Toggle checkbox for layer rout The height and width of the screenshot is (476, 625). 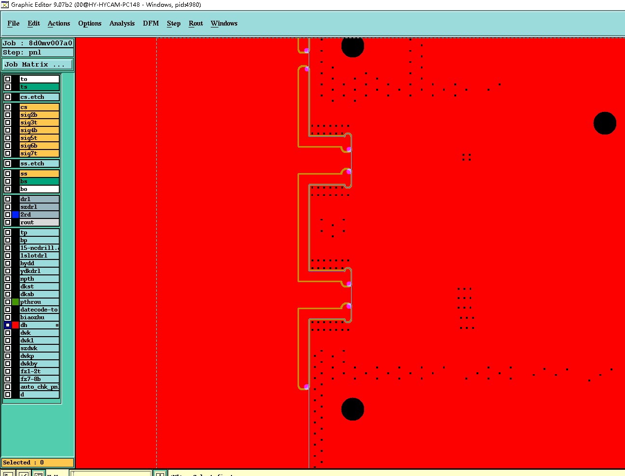click(8, 222)
